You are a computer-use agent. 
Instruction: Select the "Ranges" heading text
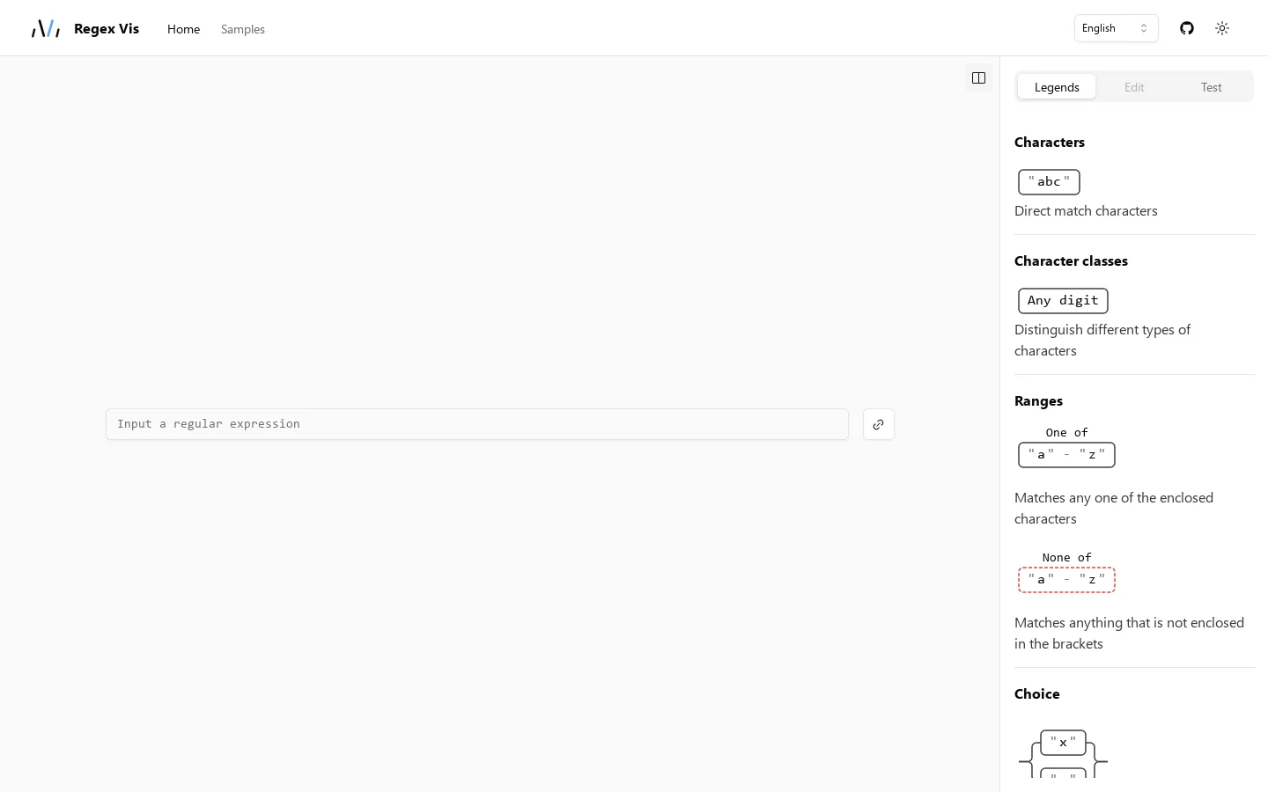(1038, 401)
